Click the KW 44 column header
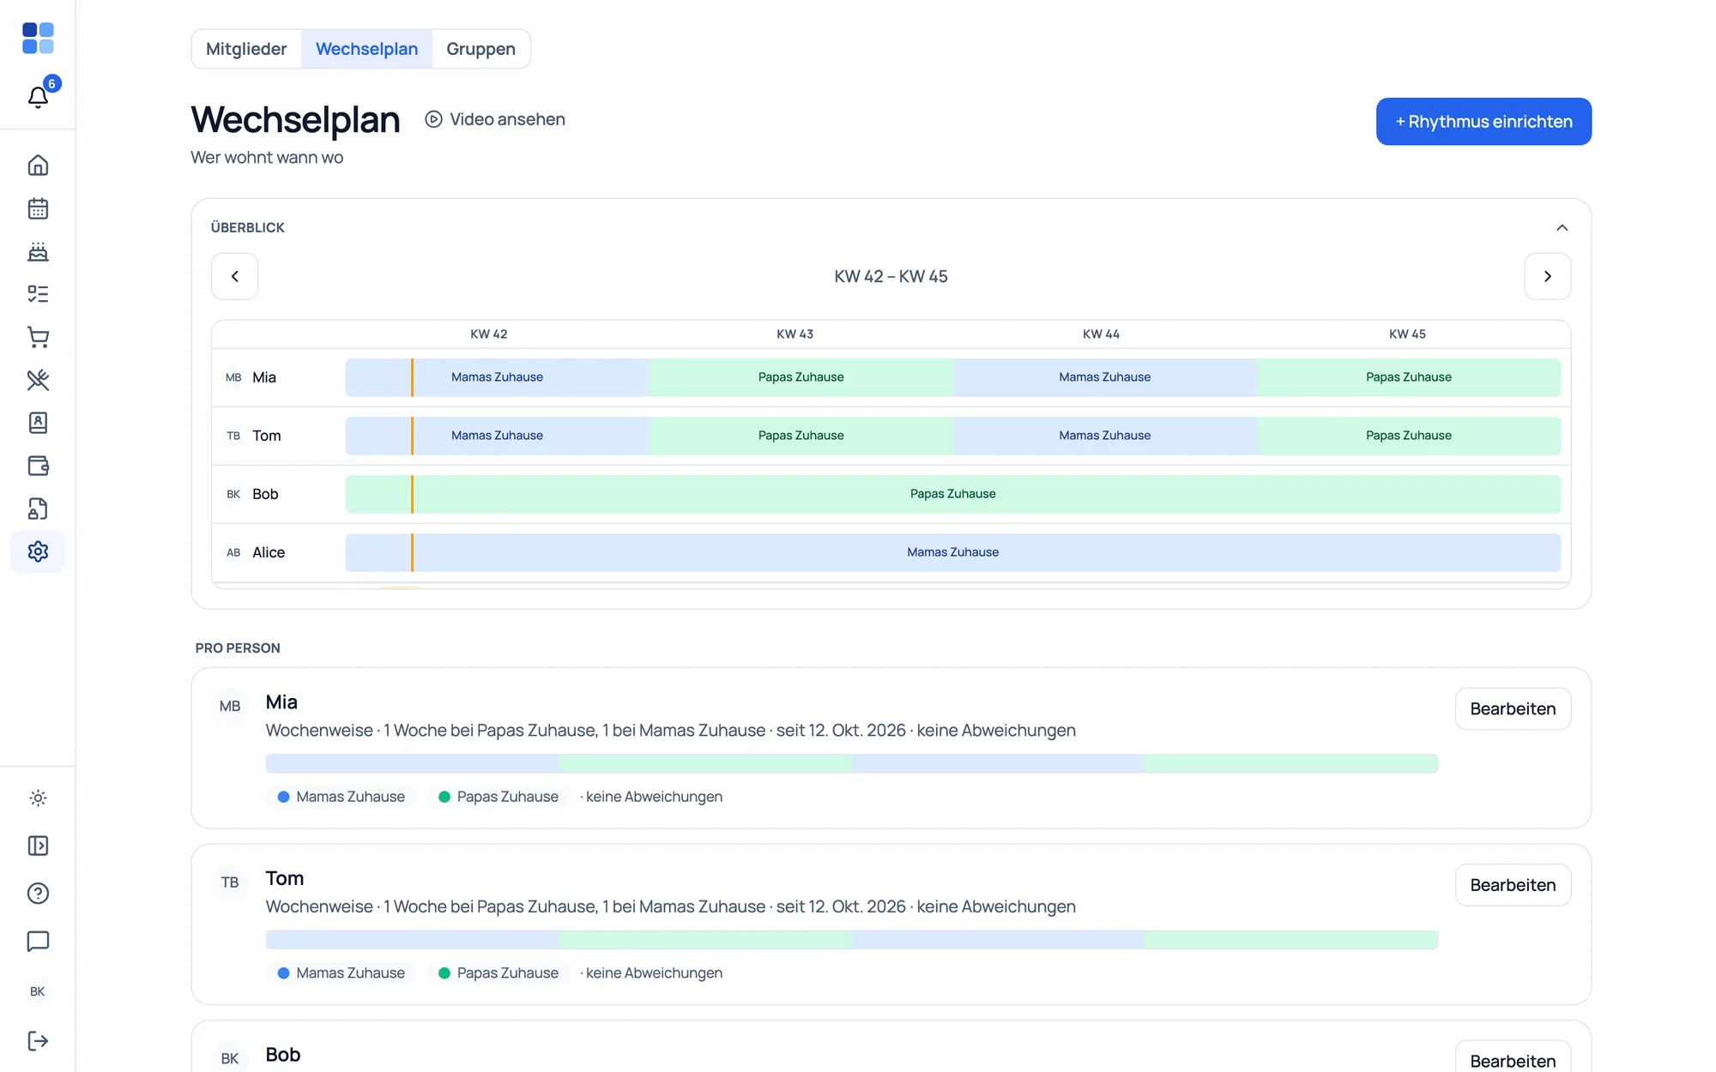Screen dimensions: 1716x1072 (1101, 334)
